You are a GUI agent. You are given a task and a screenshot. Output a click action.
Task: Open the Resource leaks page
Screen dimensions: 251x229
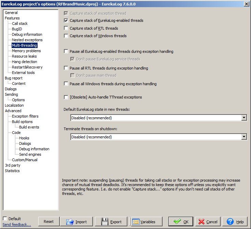coord(24,56)
